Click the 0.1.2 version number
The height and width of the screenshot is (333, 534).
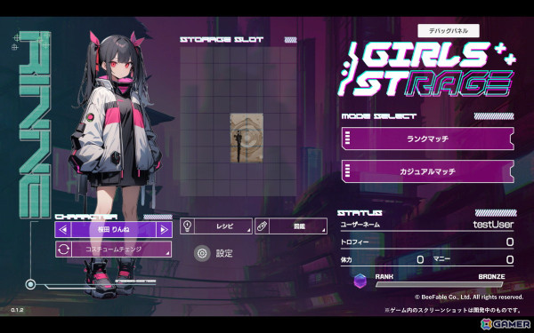tap(17, 310)
